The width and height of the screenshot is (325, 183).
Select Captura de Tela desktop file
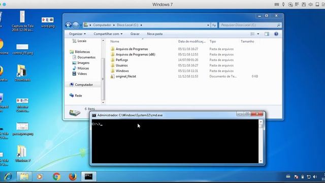point(22,21)
